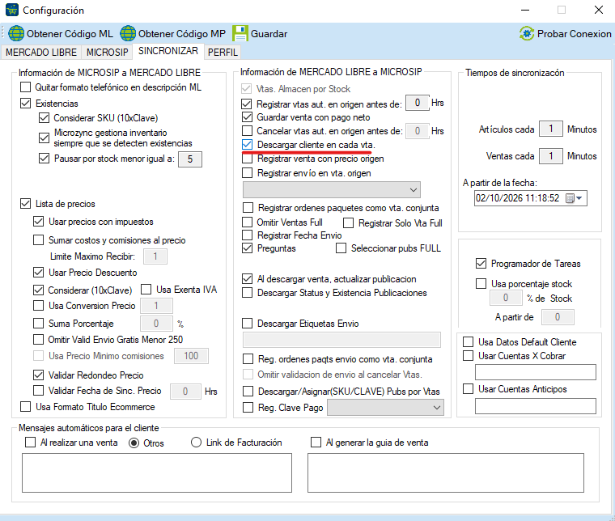Screen dimensions: 615x521
Task: Check Al realizar una venta
Action: (x=30, y=443)
